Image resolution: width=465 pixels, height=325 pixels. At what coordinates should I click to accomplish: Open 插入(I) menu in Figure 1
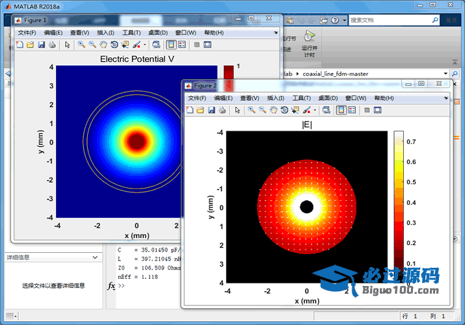[105, 32]
